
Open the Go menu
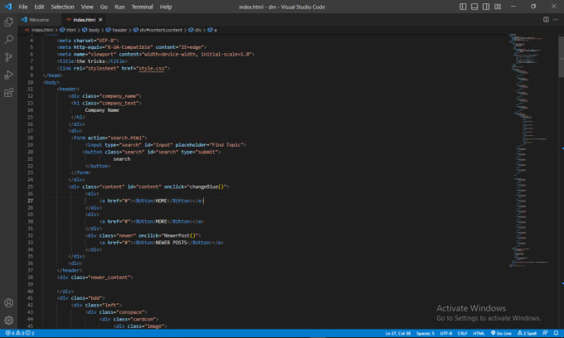tap(104, 7)
